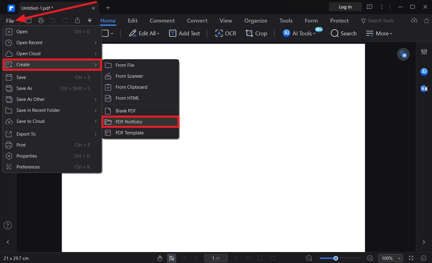Click the save icon in quick toolbar
Screen dimensions: 432x263
click(x=29, y=21)
